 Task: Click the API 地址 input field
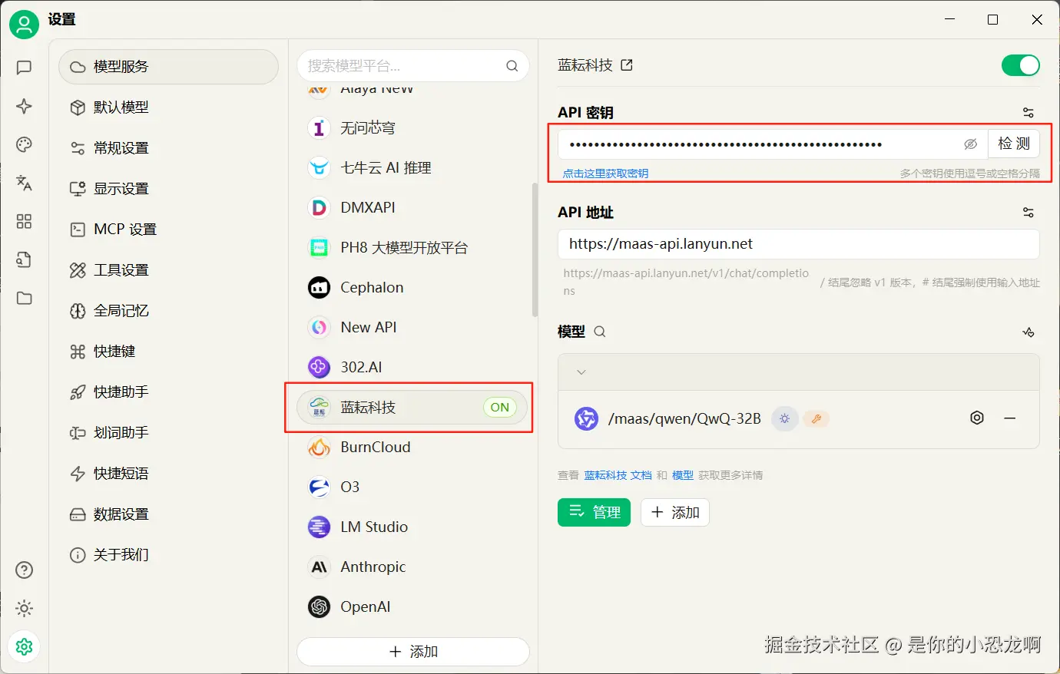pos(799,244)
